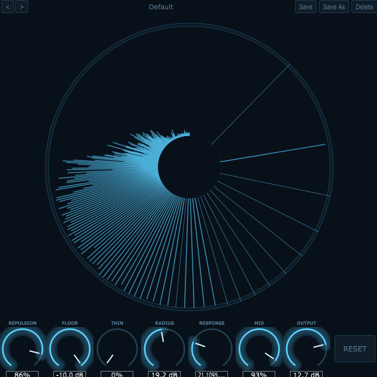Click the THIN label
Image resolution: width=377 pixels, height=377 pixels.
pyautogui.click(x=117, y=323)
